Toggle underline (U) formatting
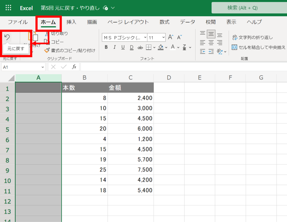The height and width of the screenshot is (222, 287). point(122,47)
